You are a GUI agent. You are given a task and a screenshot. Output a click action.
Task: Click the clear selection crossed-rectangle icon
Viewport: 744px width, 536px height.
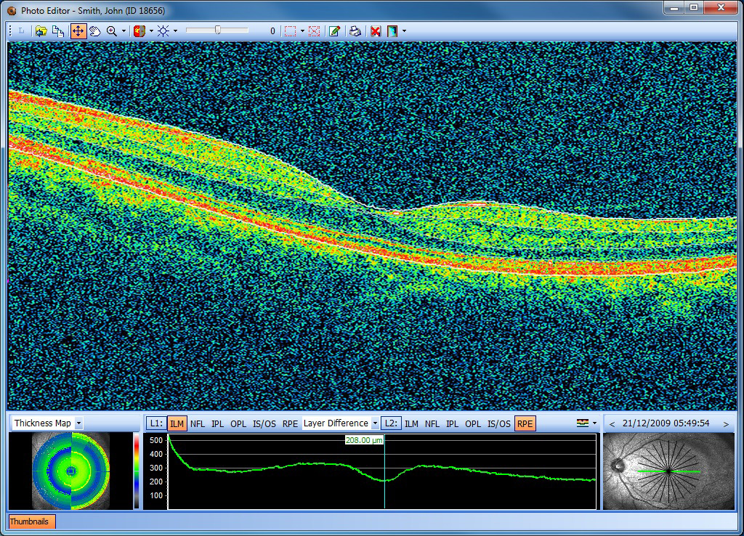coord(314,31)
